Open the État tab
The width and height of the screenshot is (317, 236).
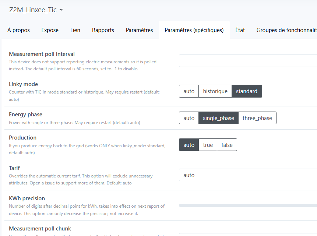[x=240, y=30]
